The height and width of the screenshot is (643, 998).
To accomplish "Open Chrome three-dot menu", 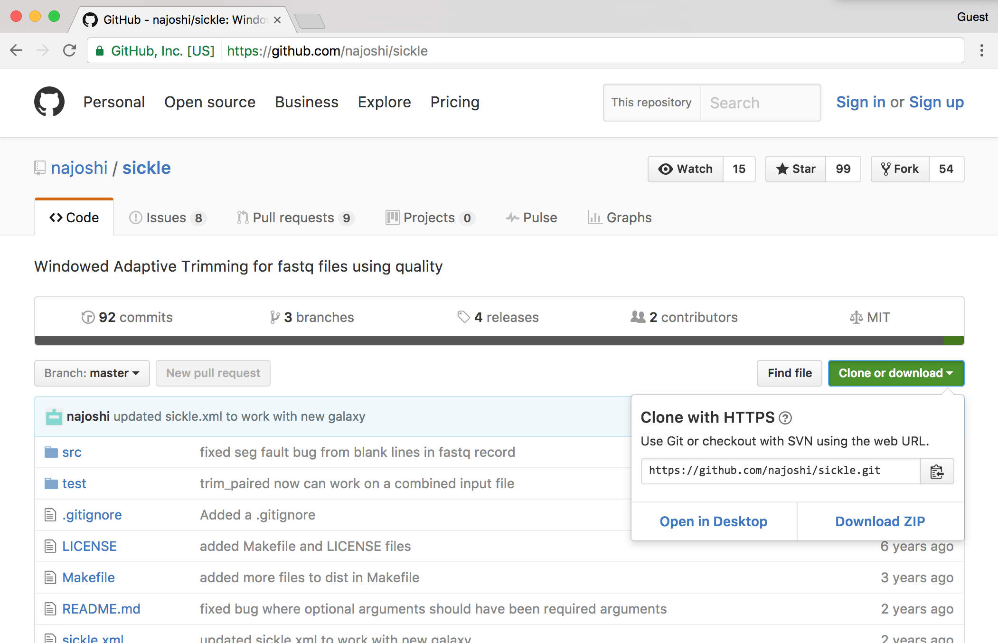I will pyautogui.click(x=981, y=50).
